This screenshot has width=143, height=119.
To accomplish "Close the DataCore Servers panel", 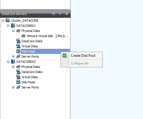I will coord(67,14).
